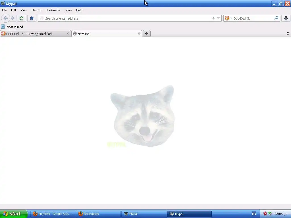This screenshot has height=218, width=291.
Task: Open the Help menu
Action: (x=79, y=10)
